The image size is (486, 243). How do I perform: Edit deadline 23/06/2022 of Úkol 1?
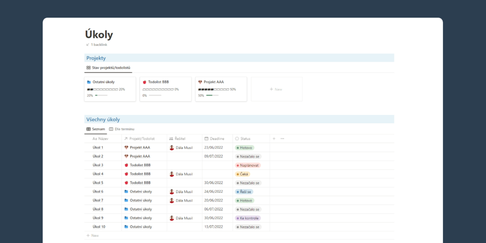(214, 148)
